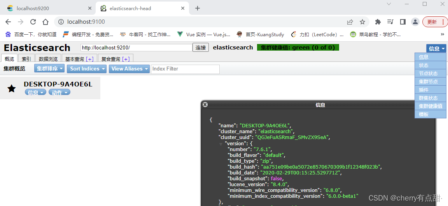
Task: Open the browser home page icon
Action: pos(45,22)
